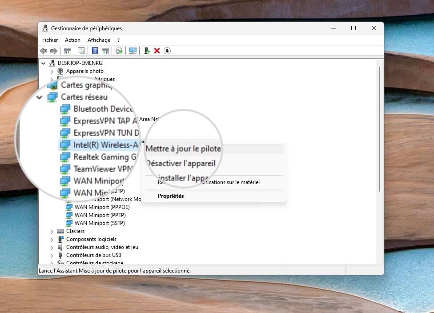Click the speaker icon beside Contrôleurs audio

(60, 247)
